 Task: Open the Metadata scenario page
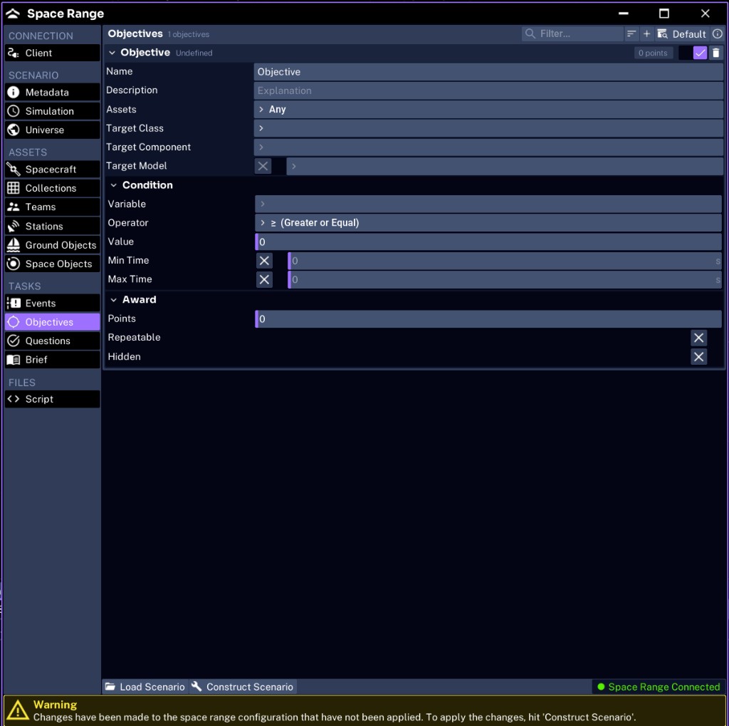[52, 92]
